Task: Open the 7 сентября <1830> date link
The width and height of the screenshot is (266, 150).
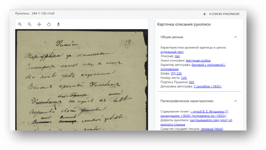Action: coord(207,86)
